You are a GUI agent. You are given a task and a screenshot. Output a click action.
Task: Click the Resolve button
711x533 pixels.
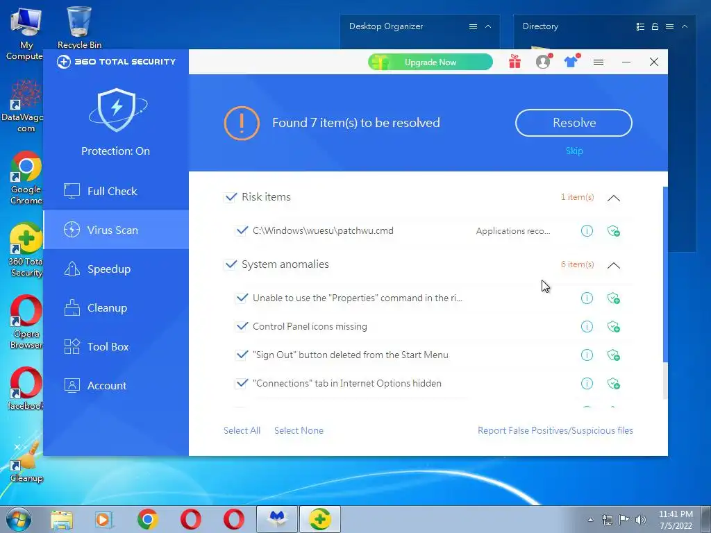574,123
